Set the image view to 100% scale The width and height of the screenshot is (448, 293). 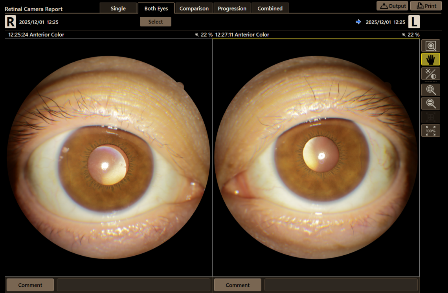click(430, 130)
